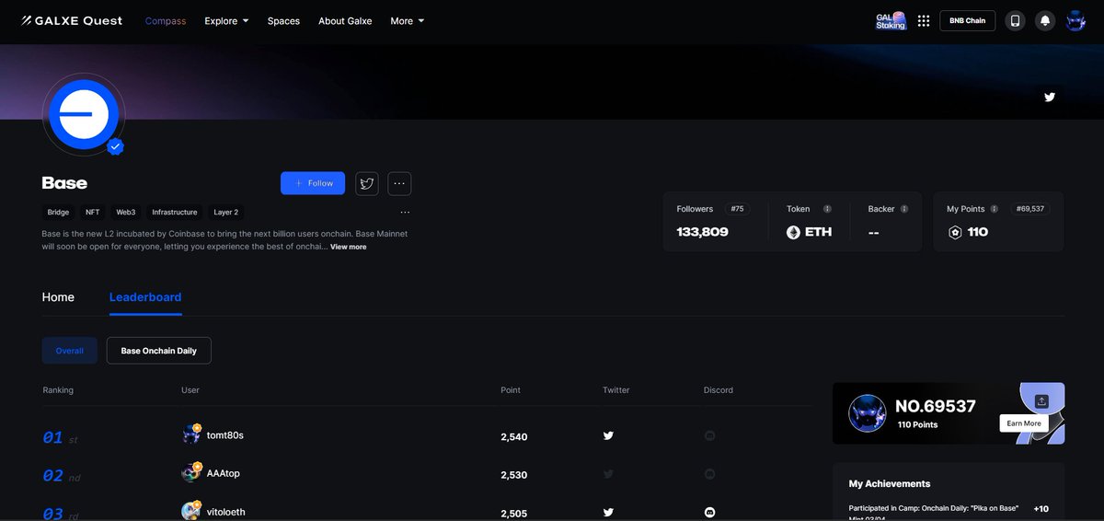
Task: Click the #69,537 points rank badge
Action: tap(1030, 209)
